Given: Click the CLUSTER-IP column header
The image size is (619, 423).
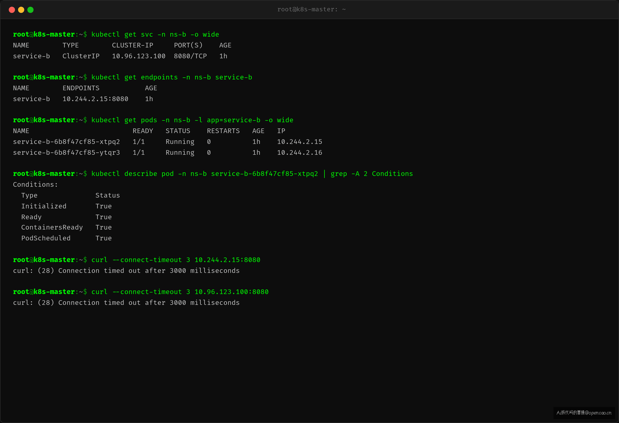Looking at the screenshot, I should point(132,45).
